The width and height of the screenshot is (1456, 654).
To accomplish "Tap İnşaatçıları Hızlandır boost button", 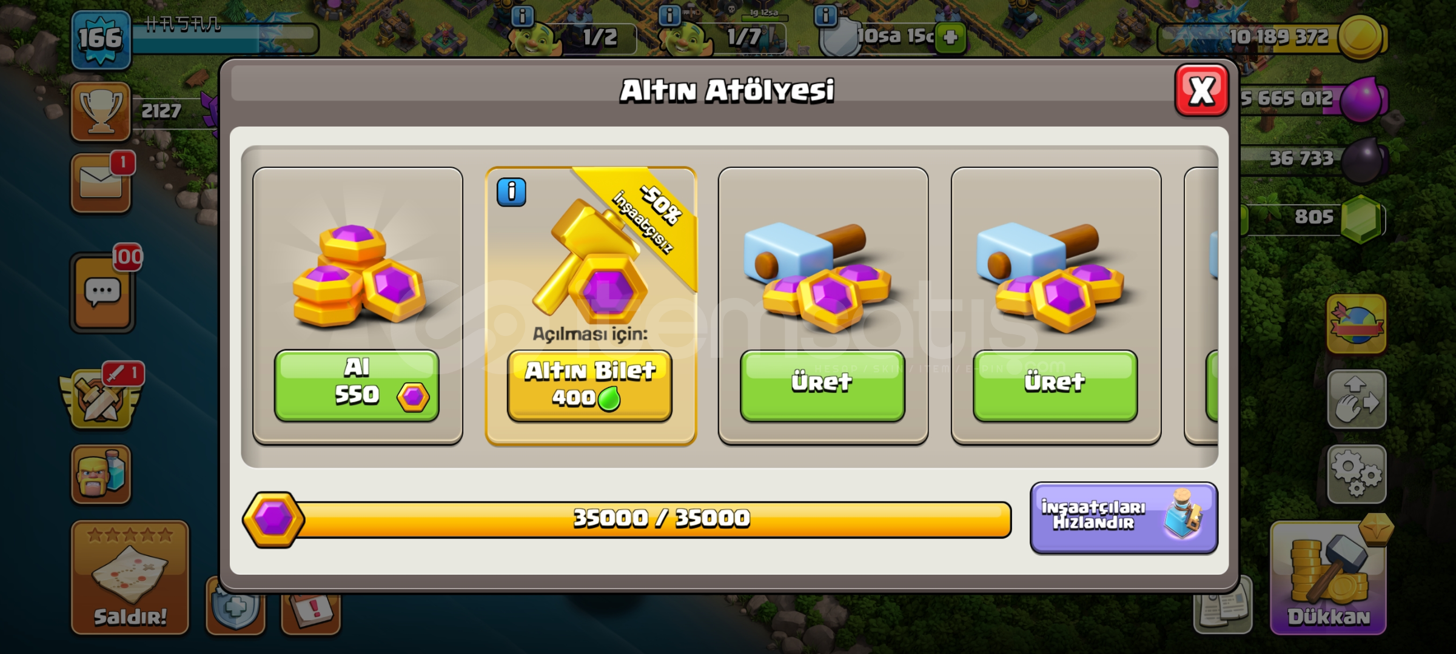I will click(x=1124, y=517).
